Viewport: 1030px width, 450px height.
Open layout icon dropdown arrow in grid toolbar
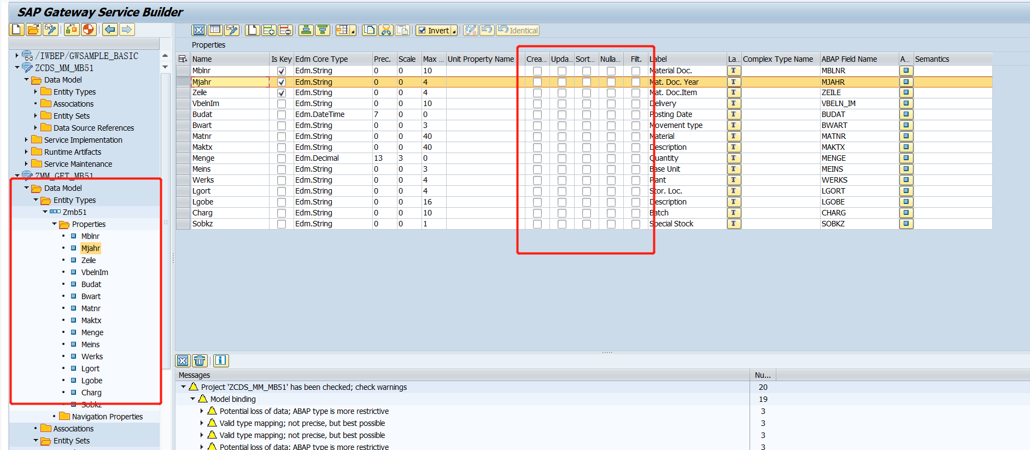point(353,31)
